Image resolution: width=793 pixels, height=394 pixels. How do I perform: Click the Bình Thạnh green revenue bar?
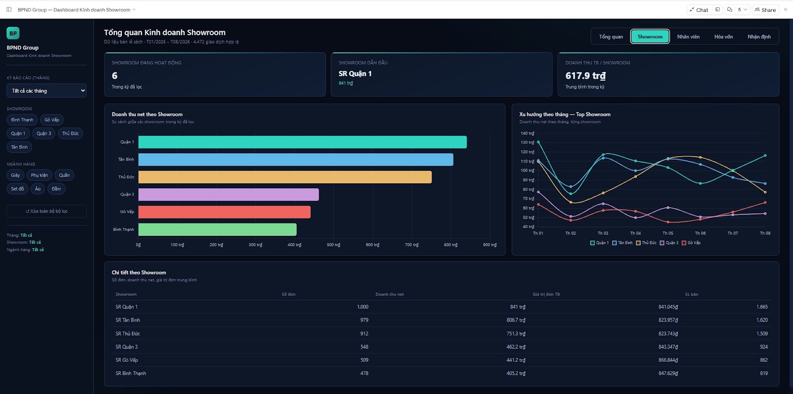[x=218, y=229]
